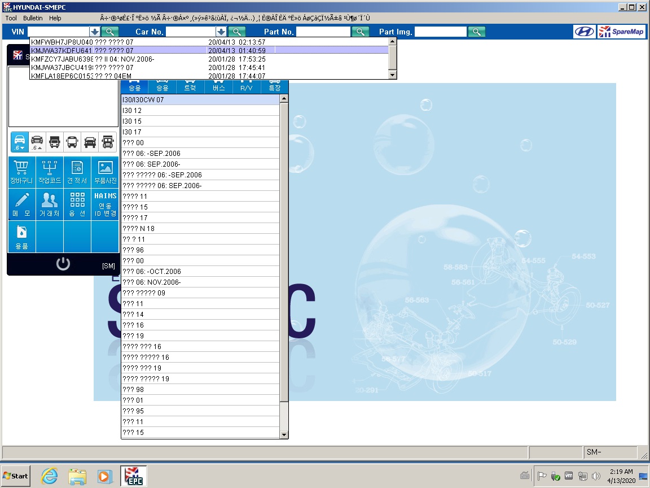
Task: Click the Car No. search magnifier button
Action: [237, 32]
